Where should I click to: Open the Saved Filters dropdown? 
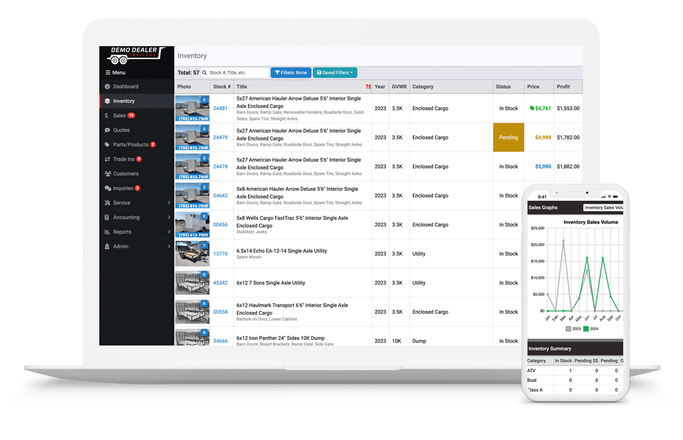point(335,73)
